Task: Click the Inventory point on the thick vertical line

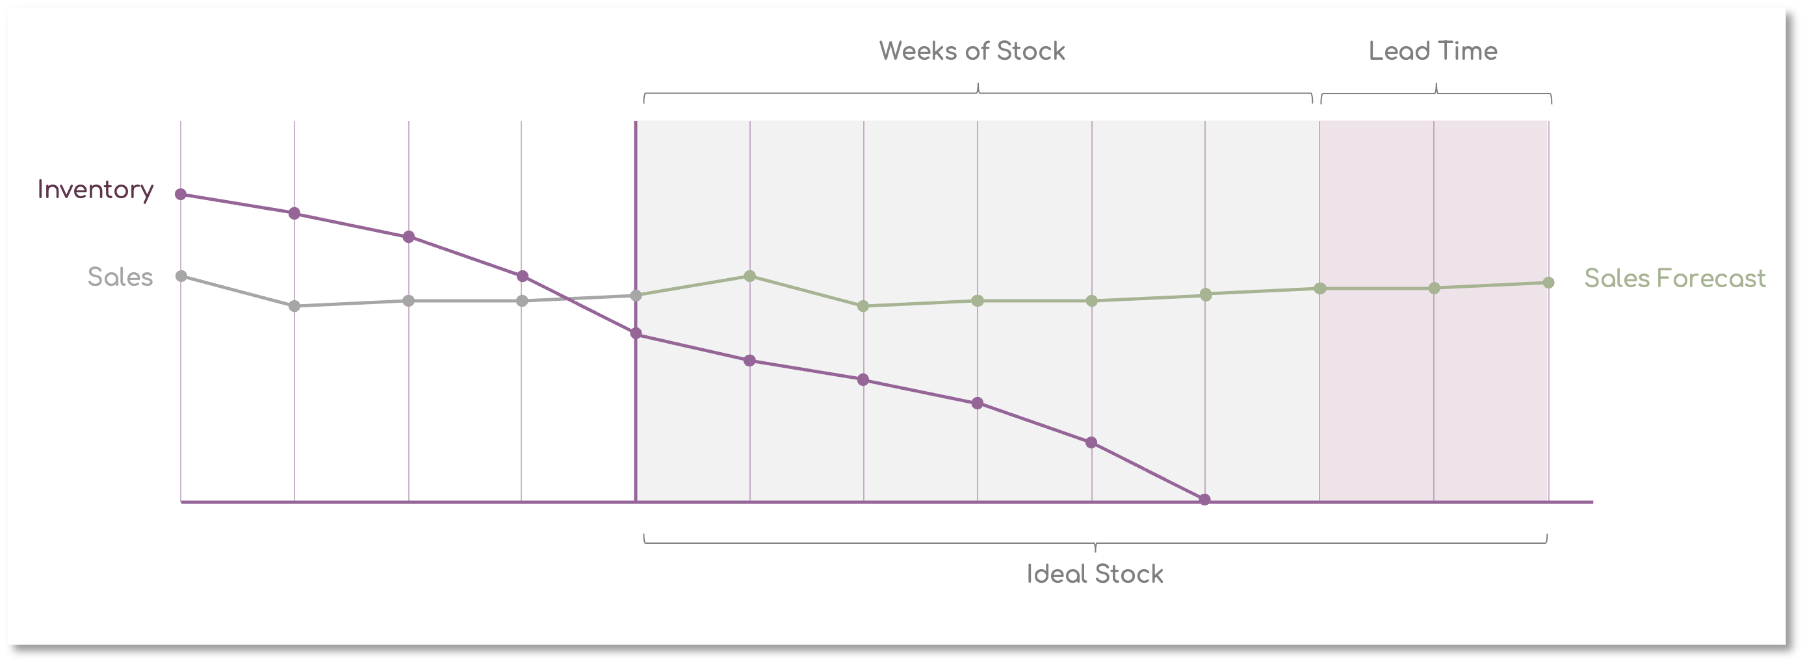Action: 636,333
